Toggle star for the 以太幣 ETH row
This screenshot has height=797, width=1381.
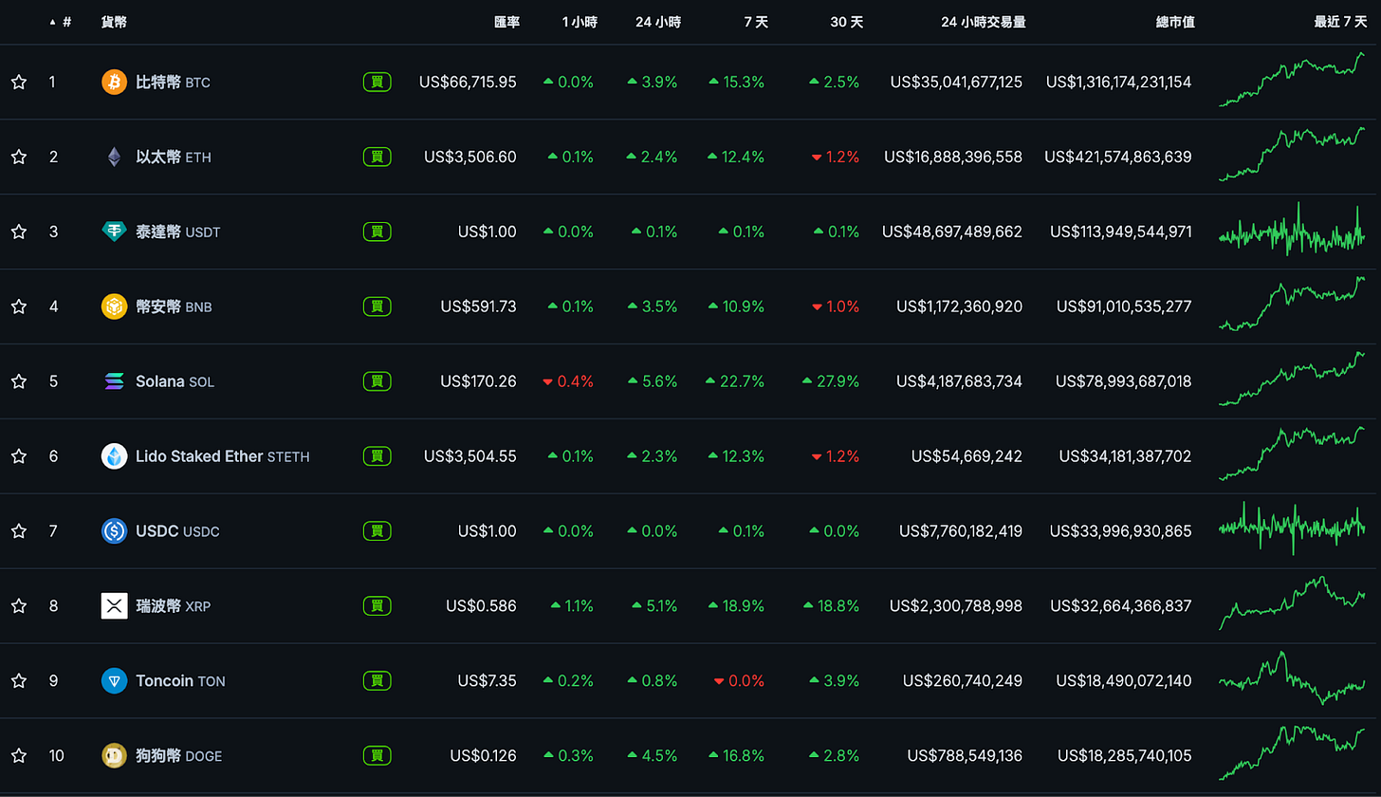pos(19,158)
